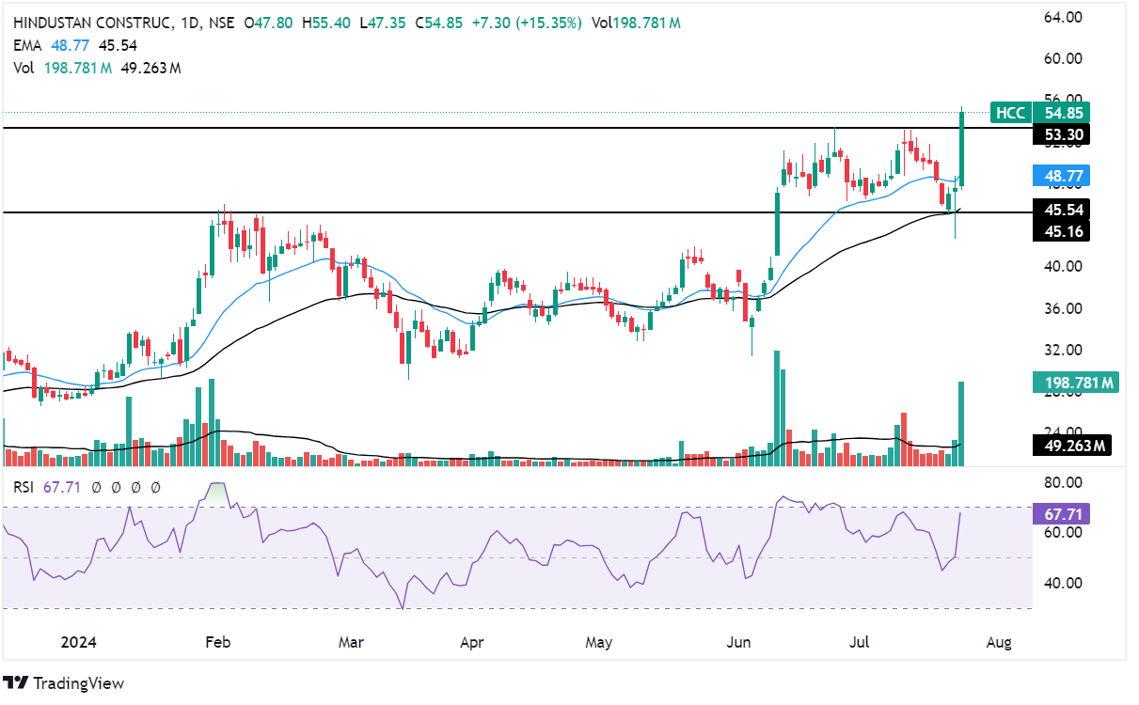
Task: Click the TradingView logo icon
Action: coord(15,682)
